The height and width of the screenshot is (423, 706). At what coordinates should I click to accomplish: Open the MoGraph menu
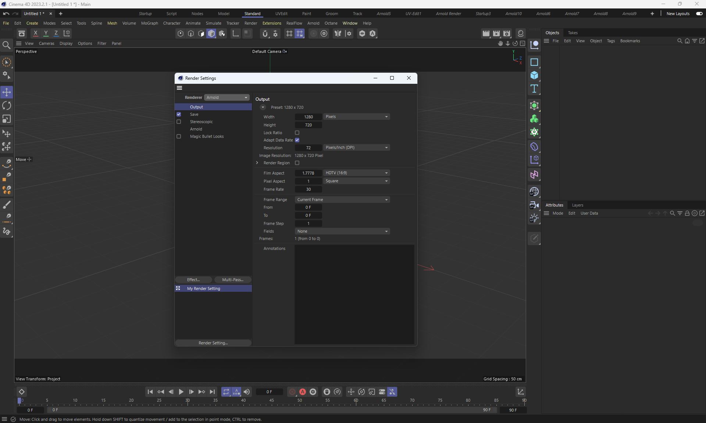[x=149, y=23]
